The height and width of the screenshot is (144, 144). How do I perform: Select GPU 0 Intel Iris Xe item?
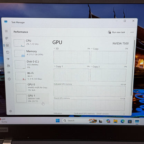coord(33,87)
